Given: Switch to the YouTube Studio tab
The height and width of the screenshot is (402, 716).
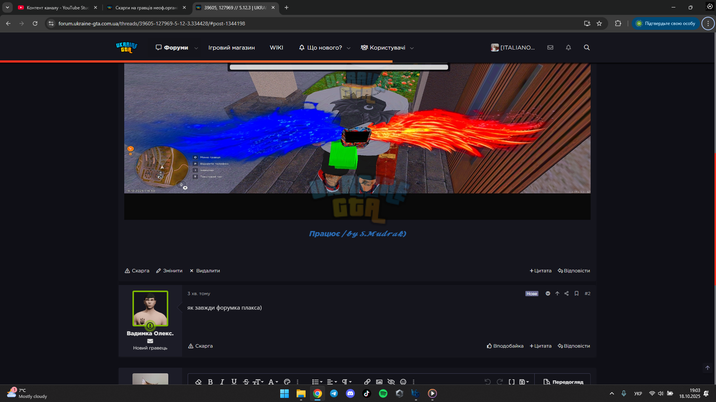Looking at the screenshot, I should pos(57,7).
